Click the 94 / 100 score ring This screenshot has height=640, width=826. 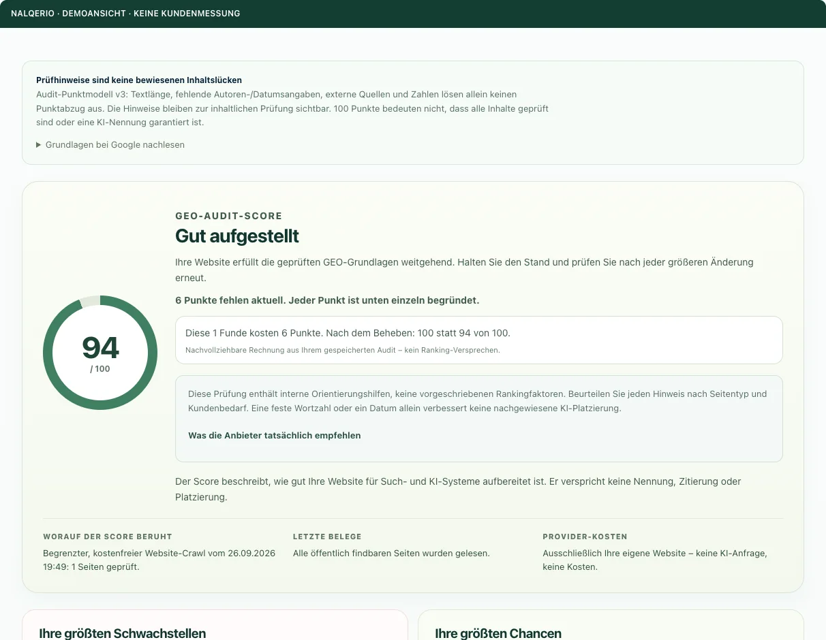[100, 353]
